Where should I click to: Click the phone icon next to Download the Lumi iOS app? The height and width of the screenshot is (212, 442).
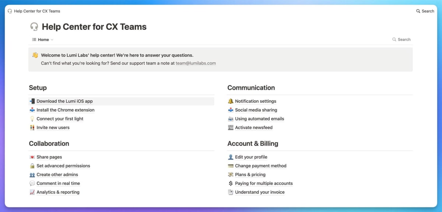click(x=32, y=101)
